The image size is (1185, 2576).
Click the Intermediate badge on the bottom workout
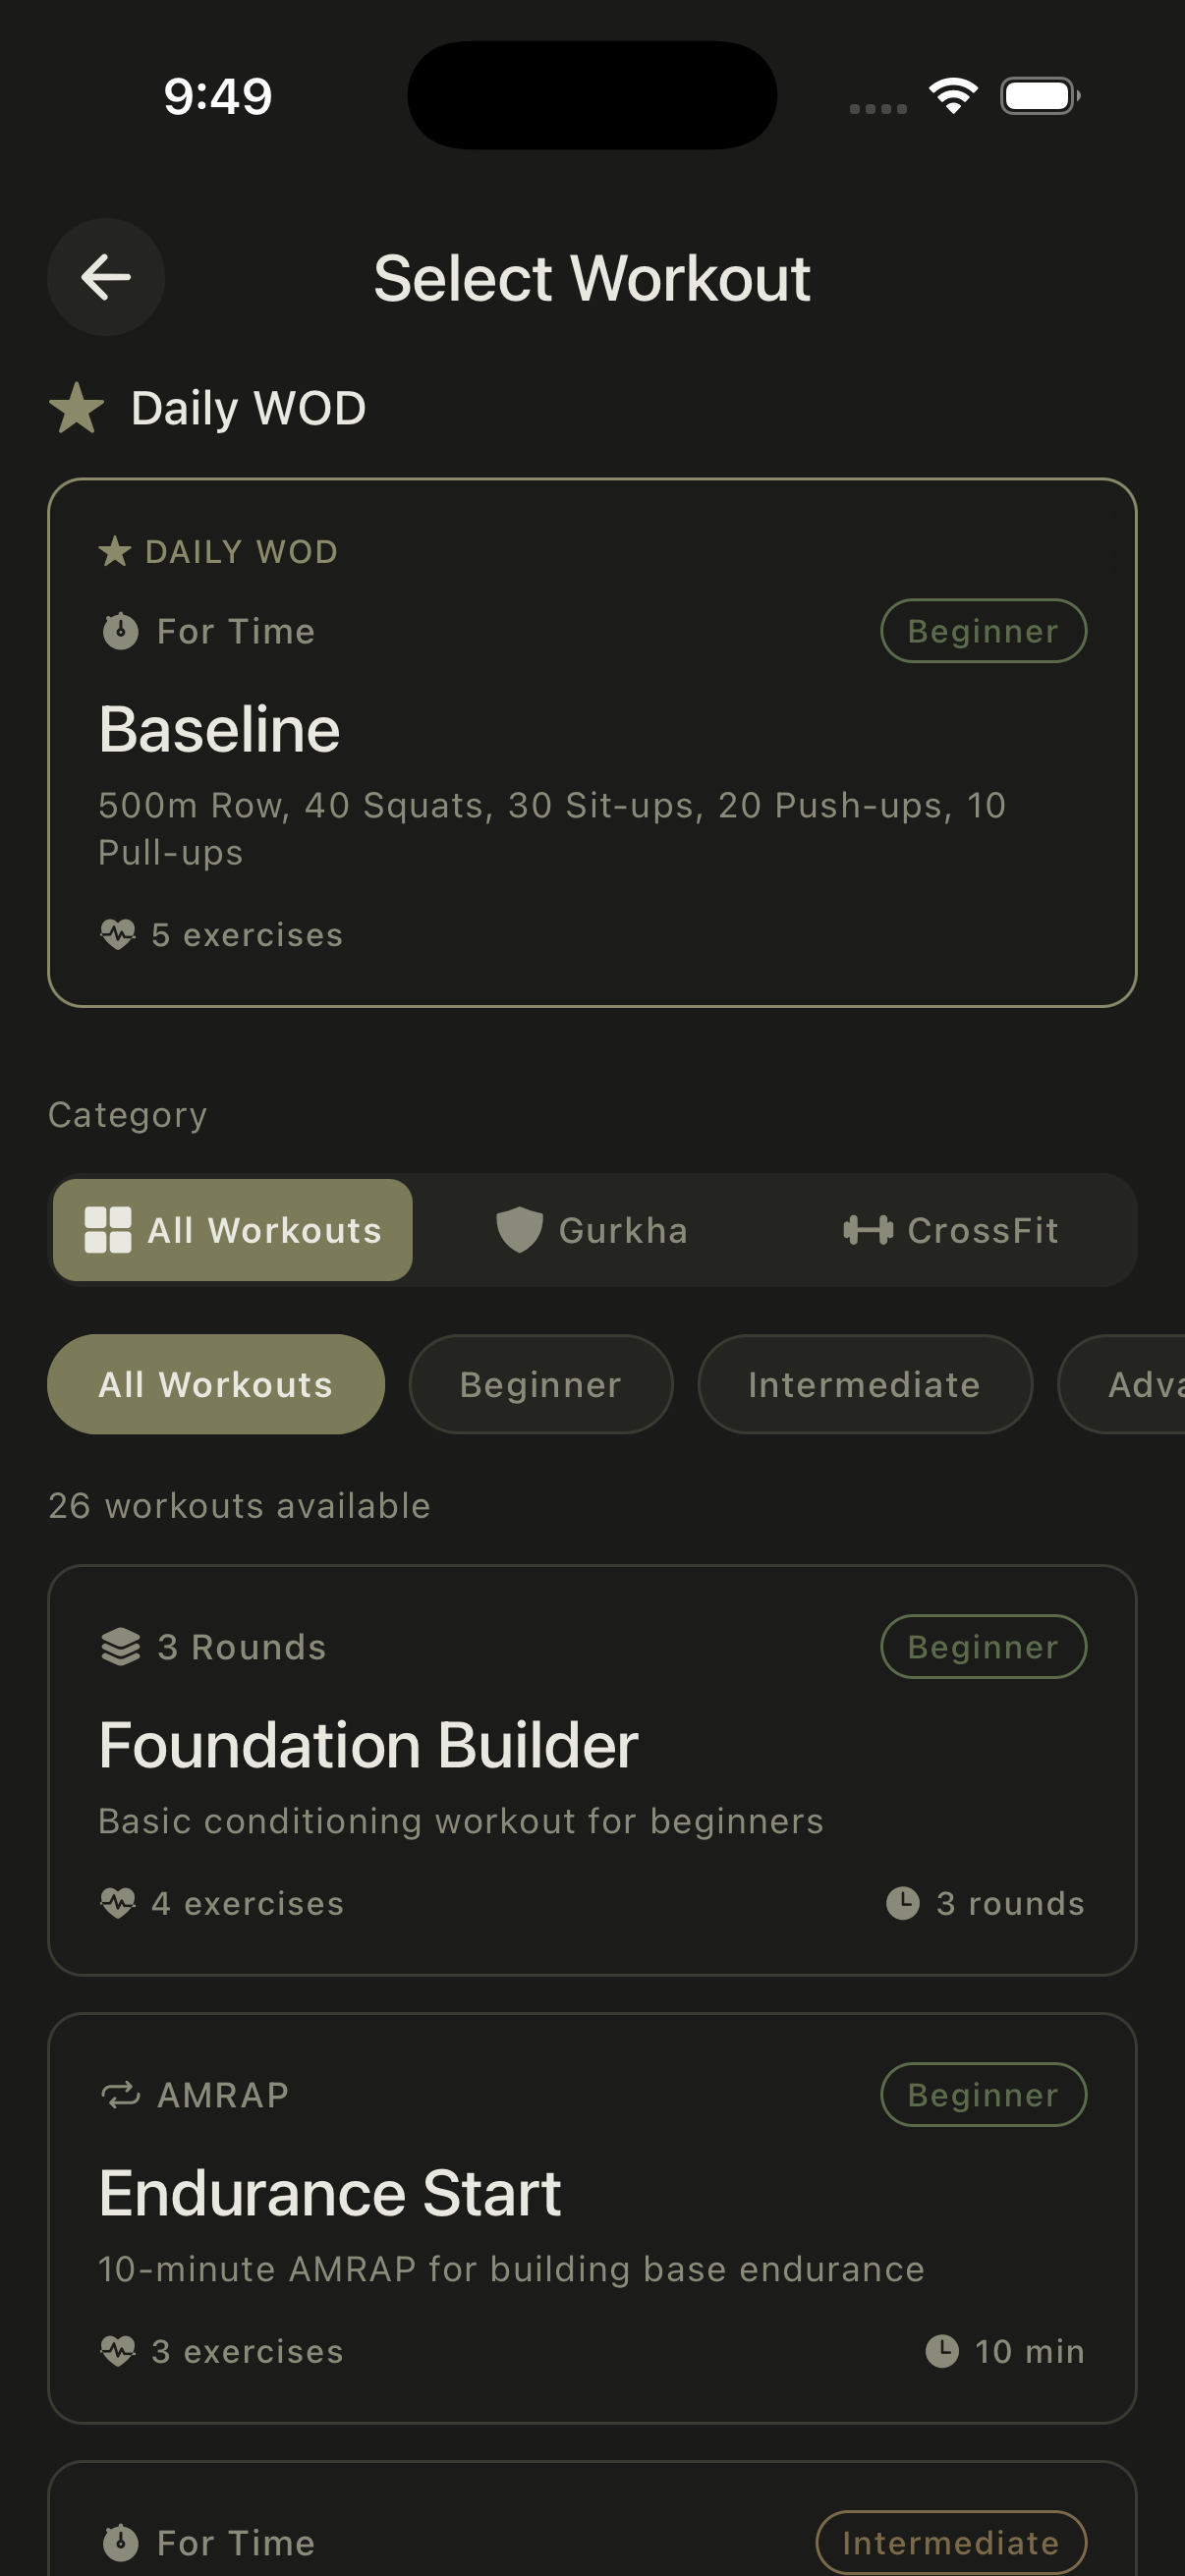(x=950, y=2541)
